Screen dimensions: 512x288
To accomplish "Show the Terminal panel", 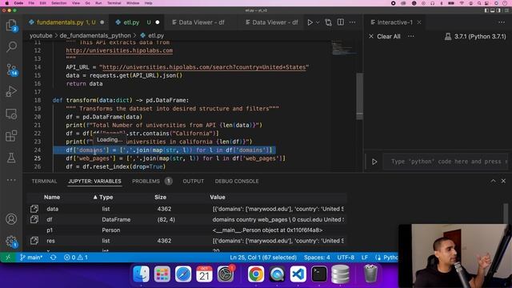I will [44, 182].
